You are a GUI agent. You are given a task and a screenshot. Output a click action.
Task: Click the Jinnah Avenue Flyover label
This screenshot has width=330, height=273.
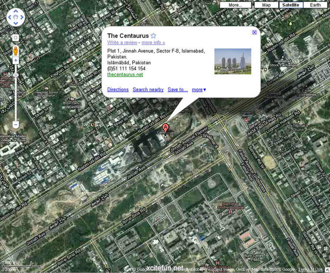click(x=189, y=139)
